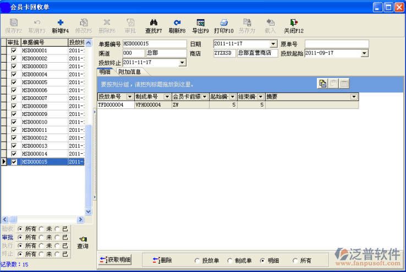The image size is (406, 272).
Task: Select the bottom 所有 radio button
Action: (x=295, y=260)
